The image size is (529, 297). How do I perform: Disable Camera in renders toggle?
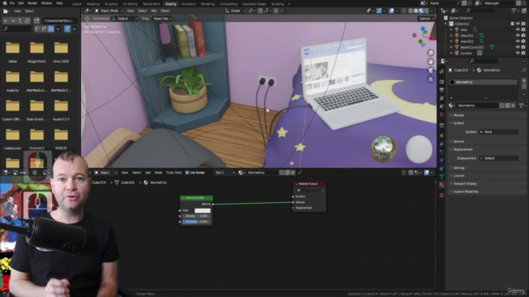pyautogui.click(x=523, y=53)
